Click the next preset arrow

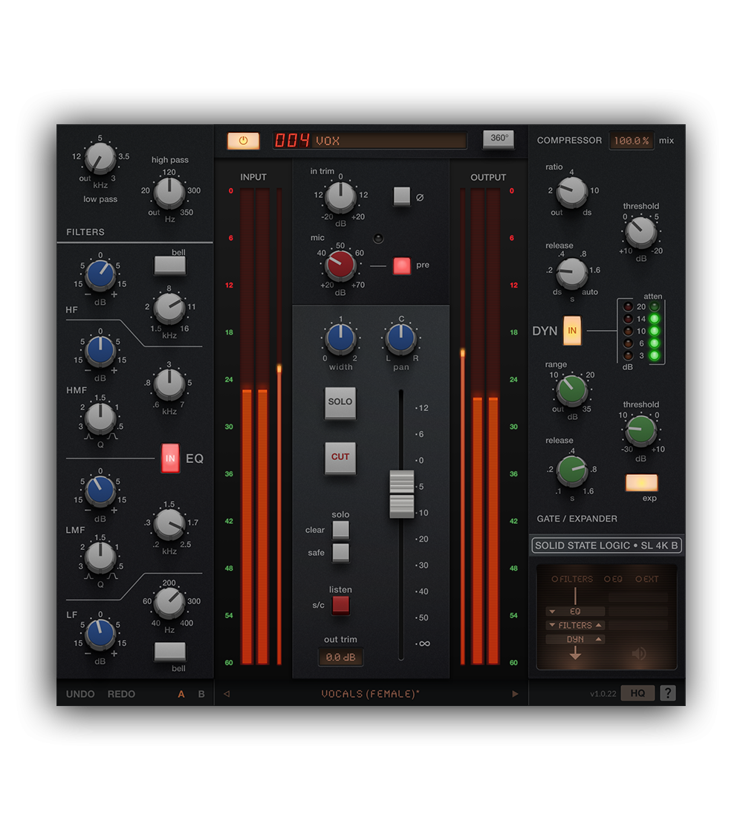point(516,693)
